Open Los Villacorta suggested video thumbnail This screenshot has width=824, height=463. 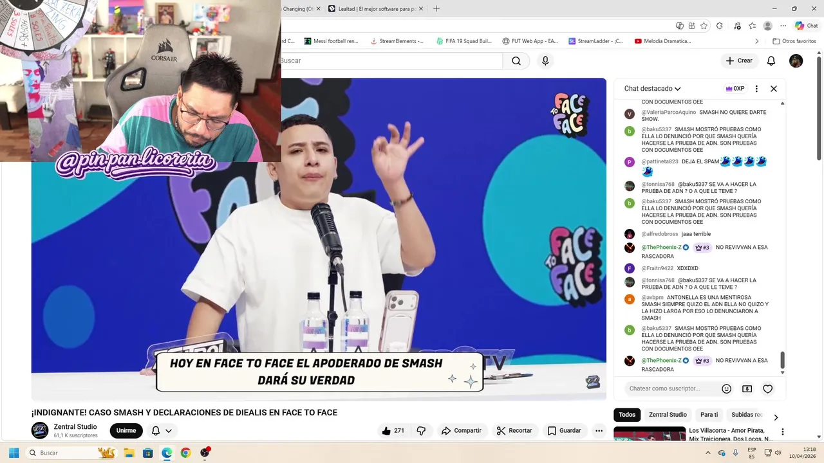649,434
